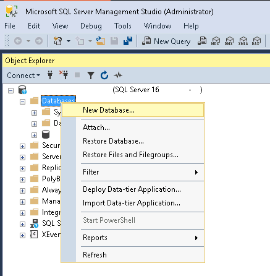270x276 pixels.
Task: Open Analysis Services MDX Query icon
Action: click(x=216, y=41)
